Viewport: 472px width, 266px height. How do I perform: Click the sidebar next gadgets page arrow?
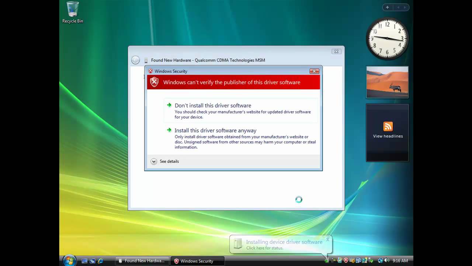click(x=405, y=7)
